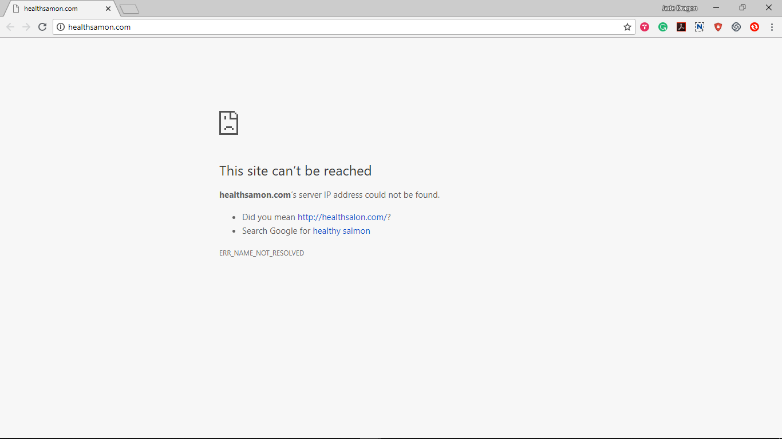Viewport: 782px width, 439px height.
Task: Open the Jade Dragon profile switcher
Action: click(680, 8)
